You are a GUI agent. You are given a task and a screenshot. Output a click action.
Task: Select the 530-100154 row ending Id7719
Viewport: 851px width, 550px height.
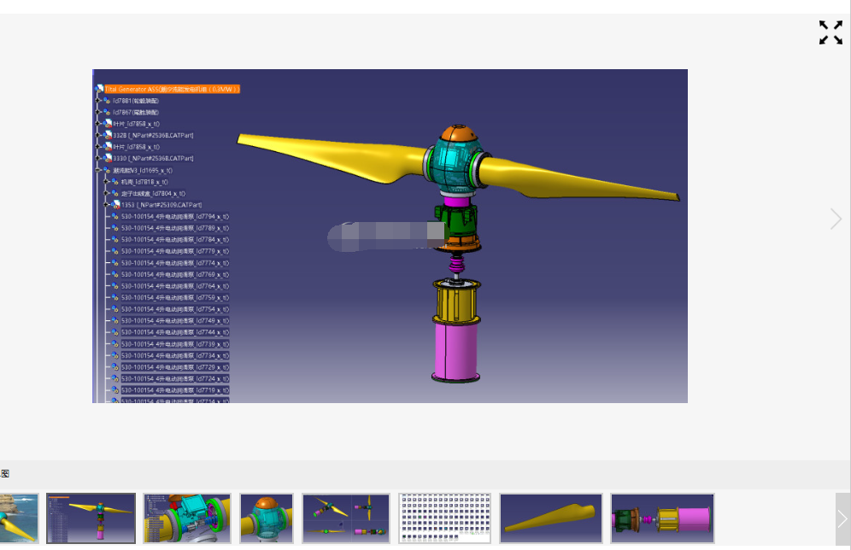tap(175, 390)
